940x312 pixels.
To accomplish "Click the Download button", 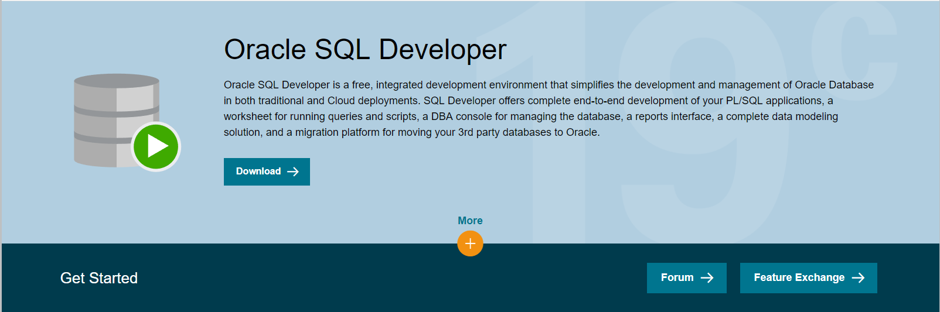I will pos(267,172).
